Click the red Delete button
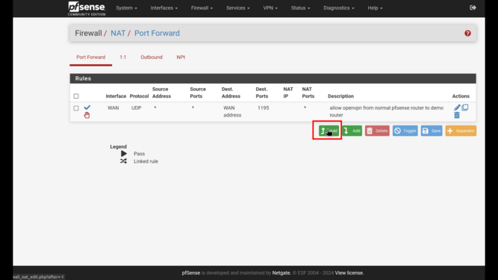The height and width of the screenshot is (280, 498). pos(377,131)
